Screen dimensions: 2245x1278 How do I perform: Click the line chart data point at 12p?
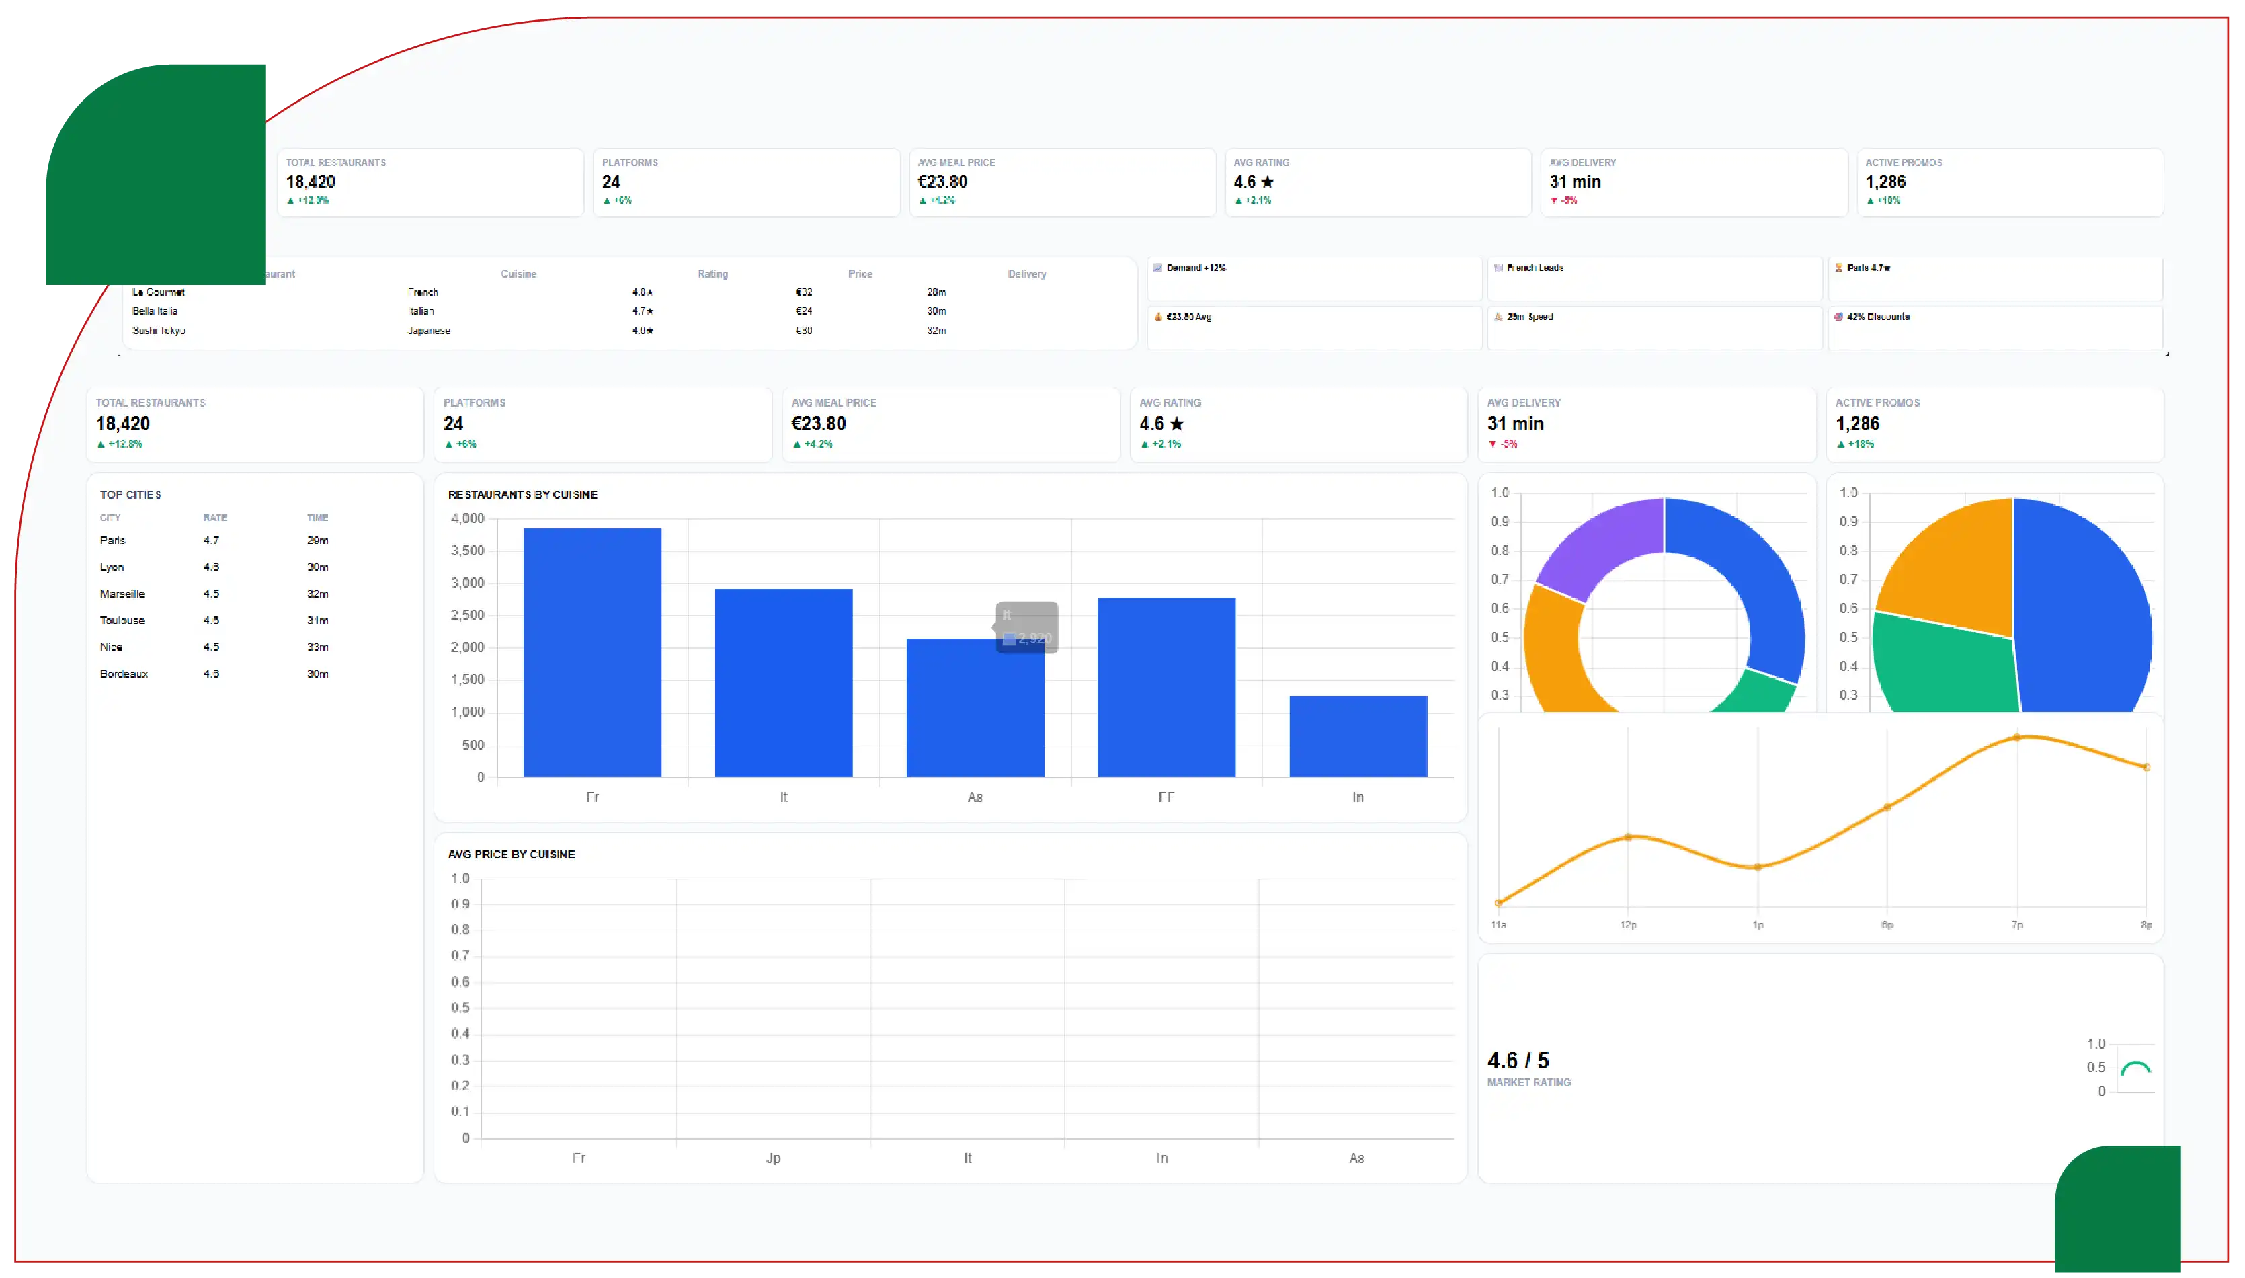(1628, 836)
